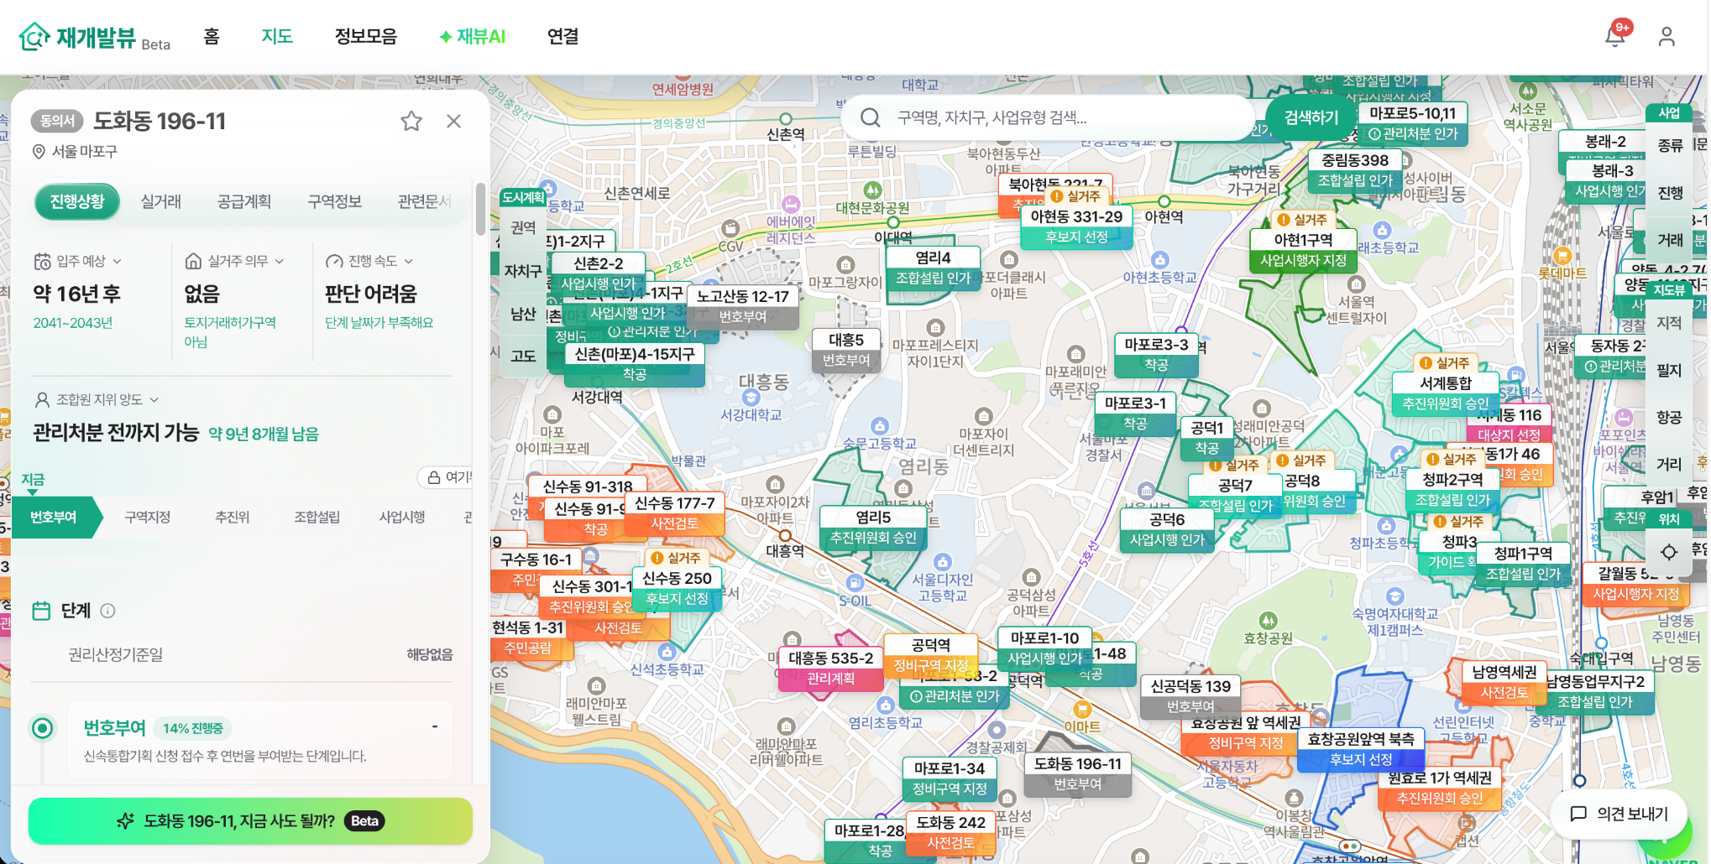Toggle the 항공 aerial map view
Screen dimensions: 1711x864
click(x=1669, y=417)
